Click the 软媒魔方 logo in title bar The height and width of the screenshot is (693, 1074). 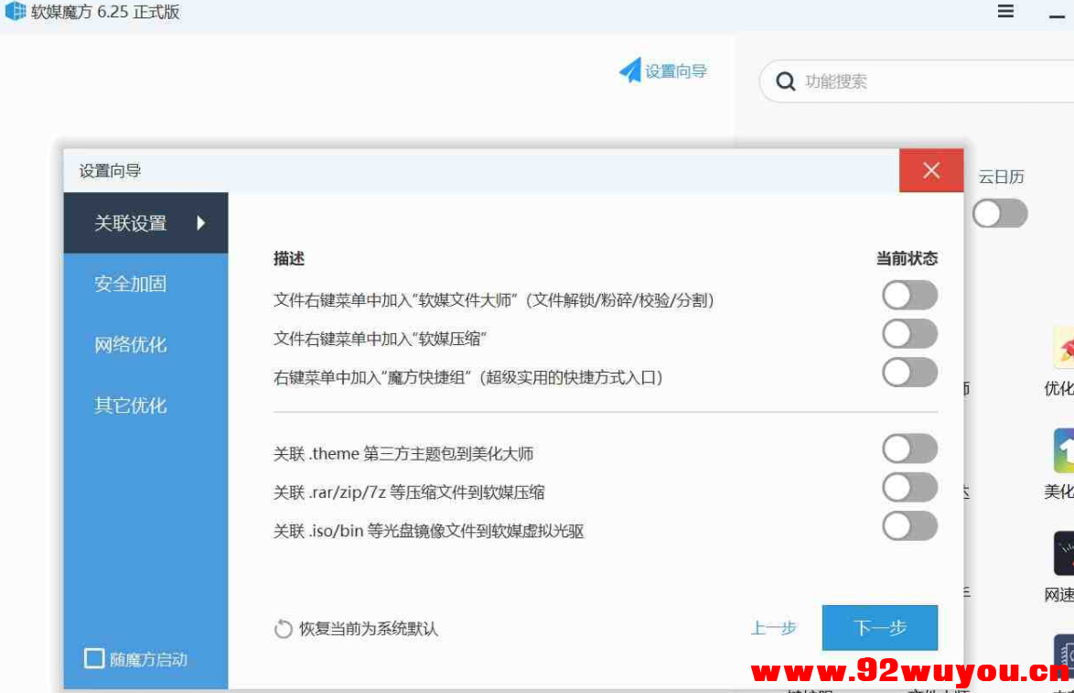[16, 12]
